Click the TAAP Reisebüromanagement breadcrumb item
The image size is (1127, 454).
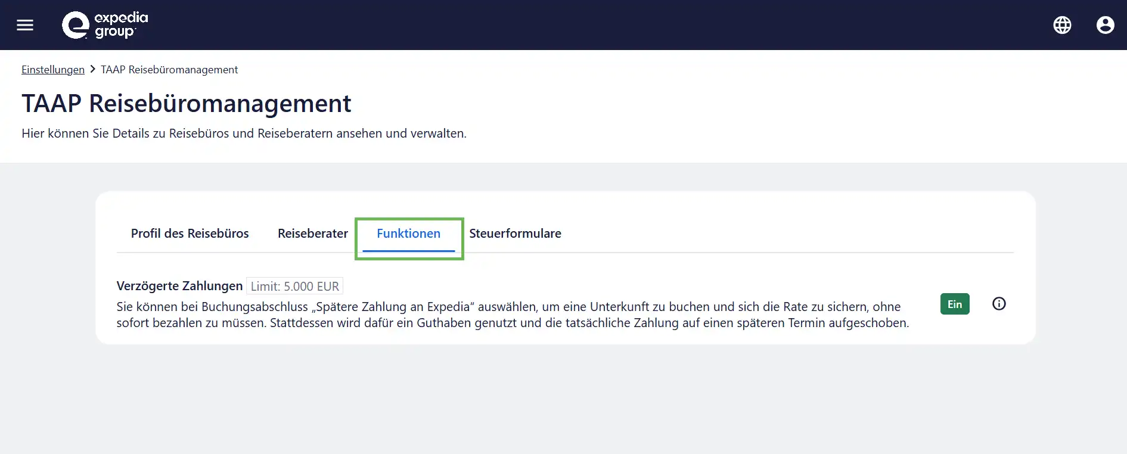click(169, 70)
